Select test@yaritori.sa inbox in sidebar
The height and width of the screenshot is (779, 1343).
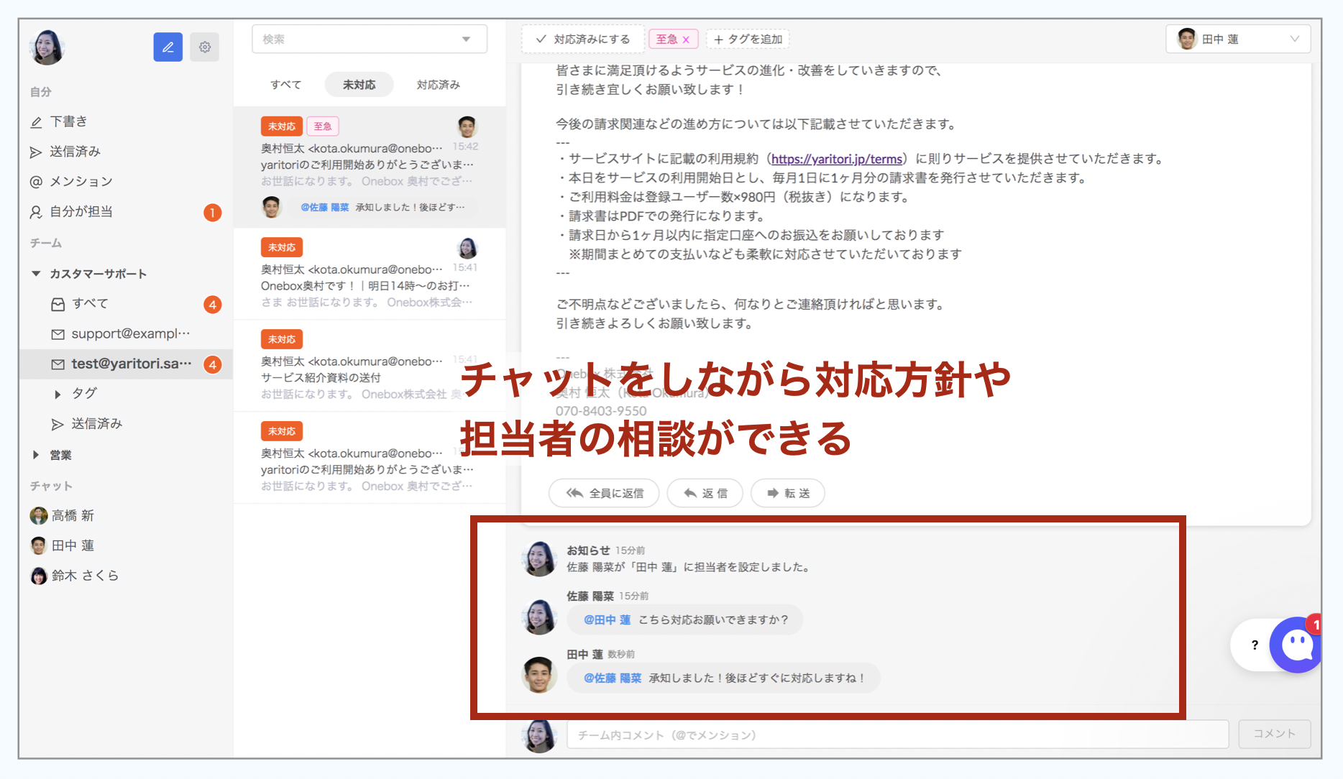(x=131, y=364)
